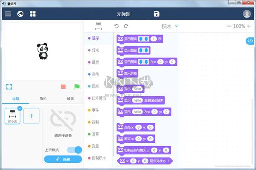
Task: Save project with floppy disk icon
Action: (x=157, y=14)
